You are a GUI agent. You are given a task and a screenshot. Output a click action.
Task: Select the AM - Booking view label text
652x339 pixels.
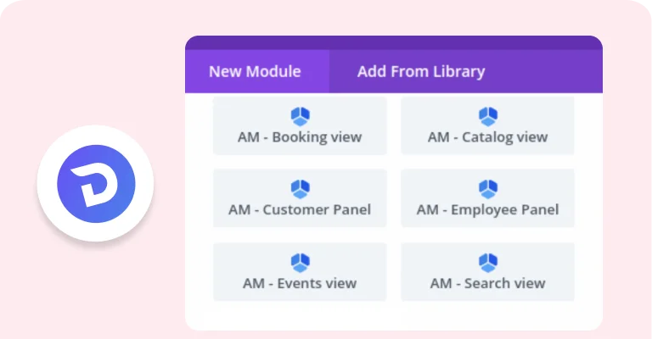point(300,137)
